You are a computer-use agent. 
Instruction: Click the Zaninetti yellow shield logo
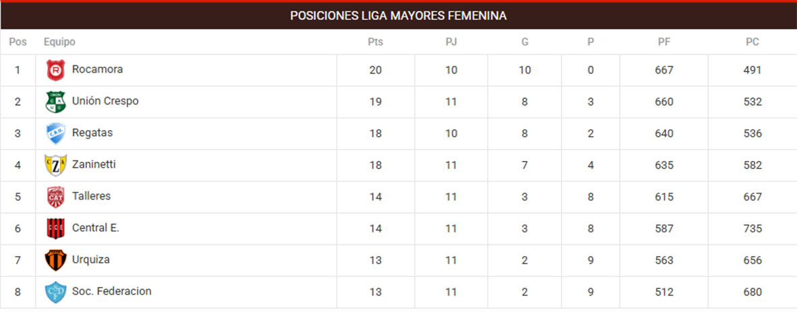55,165
